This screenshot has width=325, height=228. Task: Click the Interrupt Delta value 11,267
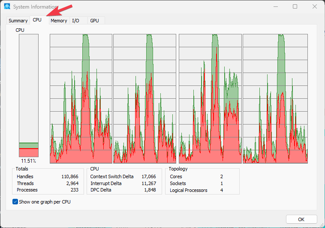coord(149,183)
